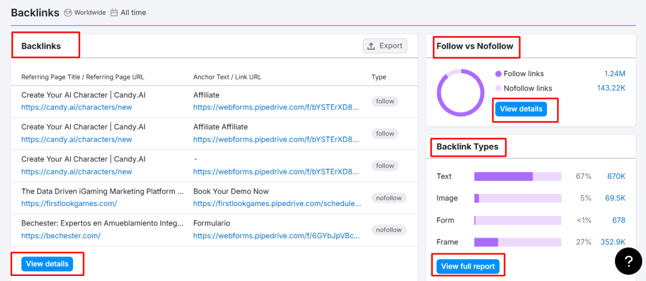This screenshot has height=281, width=646.
Task: Click the All time filter label
Action: (133, 13)
